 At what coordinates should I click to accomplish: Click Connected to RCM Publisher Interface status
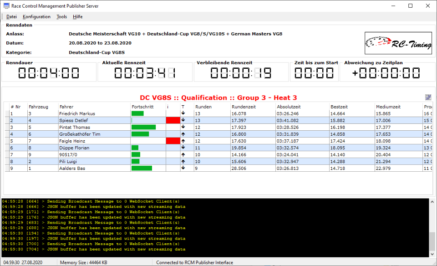194,262
